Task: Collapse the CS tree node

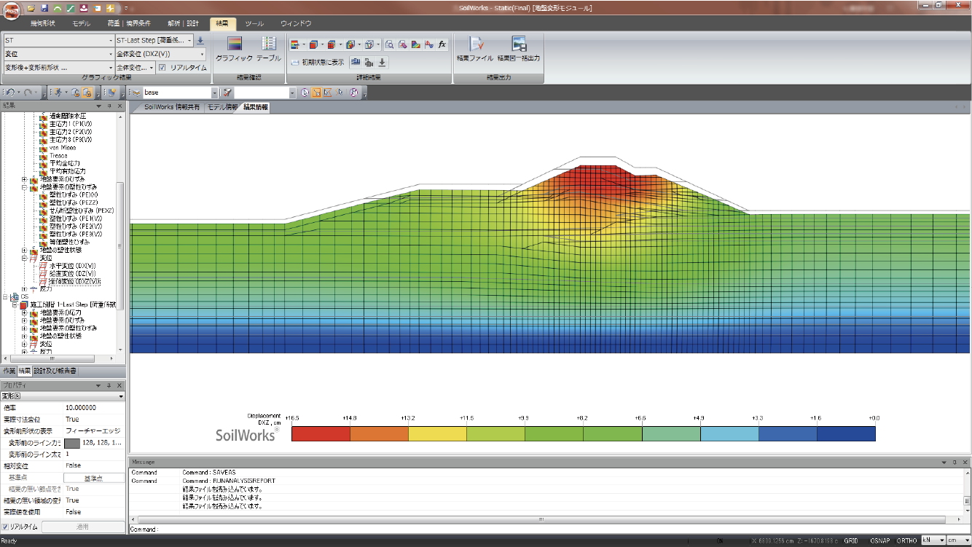Action: click(x=6, y=296)
